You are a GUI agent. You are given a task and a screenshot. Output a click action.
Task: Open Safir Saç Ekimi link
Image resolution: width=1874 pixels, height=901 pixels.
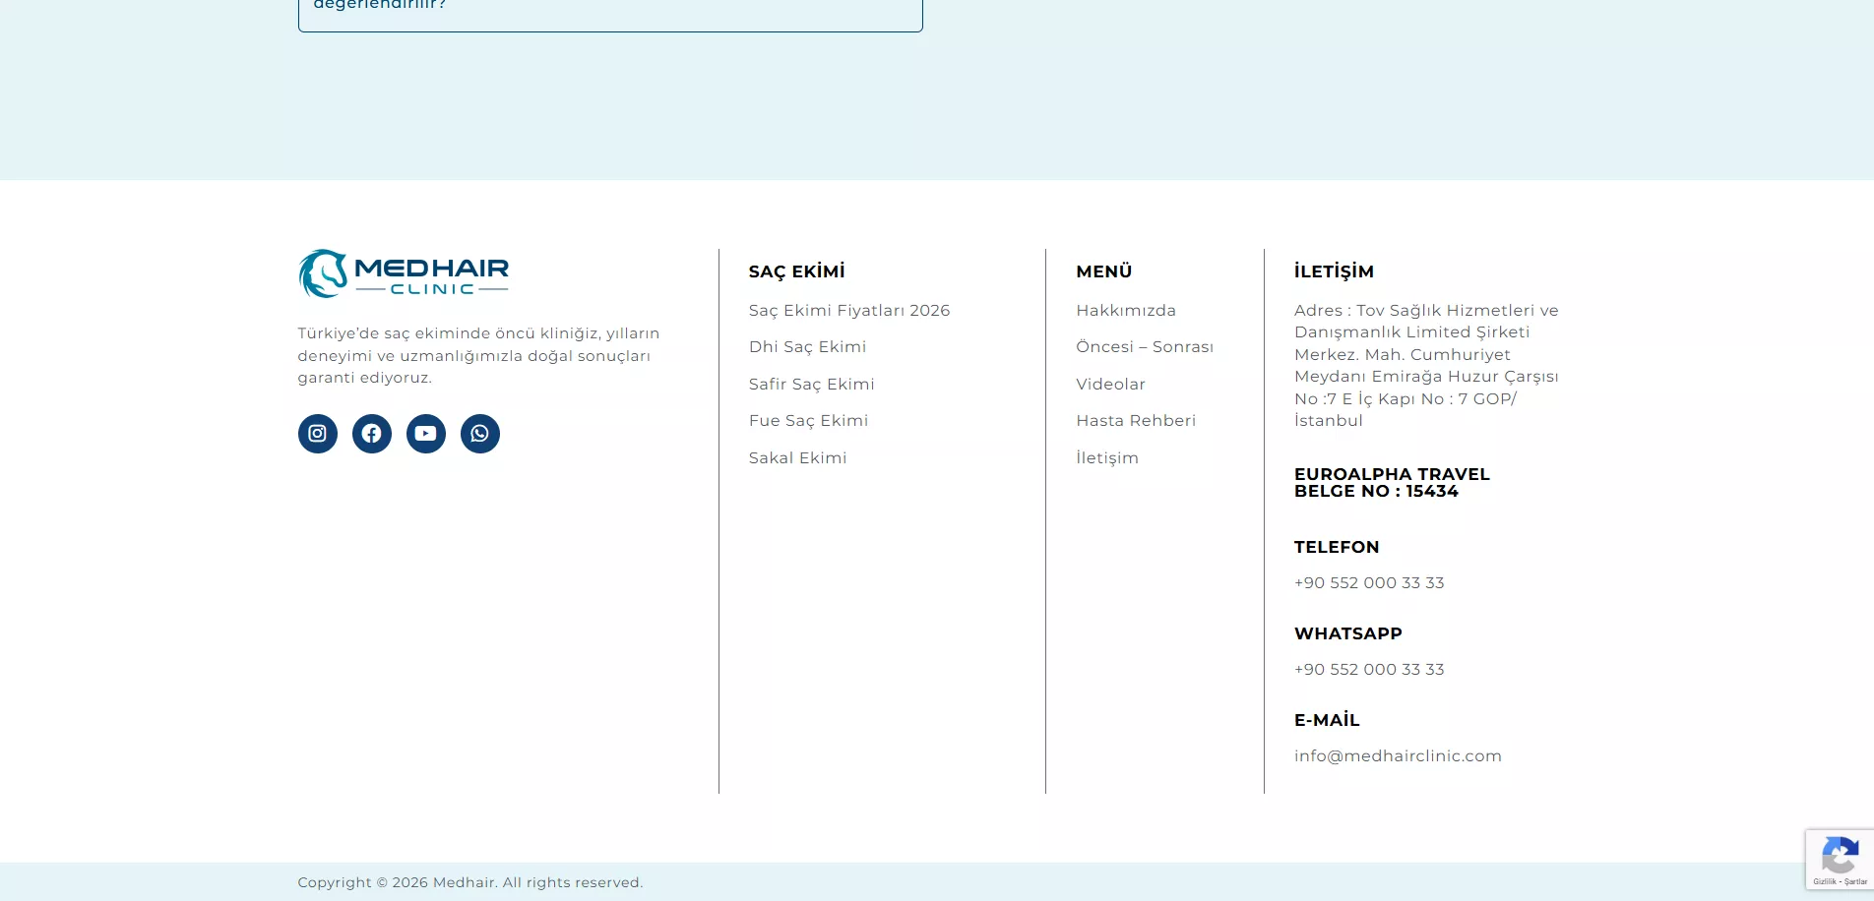click(x=811, y=385)
